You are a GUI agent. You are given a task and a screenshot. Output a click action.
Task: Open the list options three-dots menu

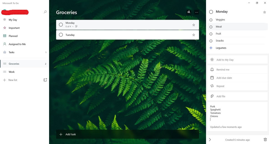point(197,12)
